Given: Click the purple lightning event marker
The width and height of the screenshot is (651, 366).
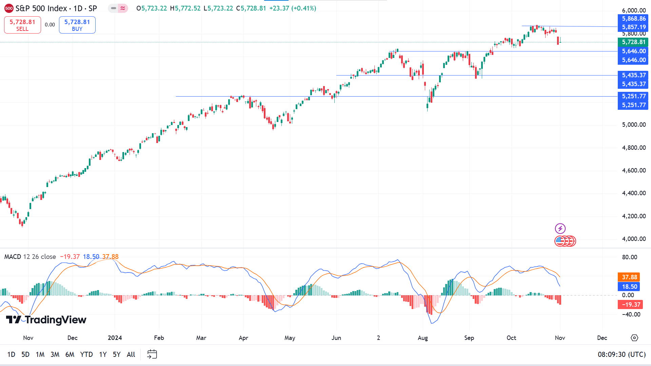Looking at the screenshot, I should [x=560, y=228].
